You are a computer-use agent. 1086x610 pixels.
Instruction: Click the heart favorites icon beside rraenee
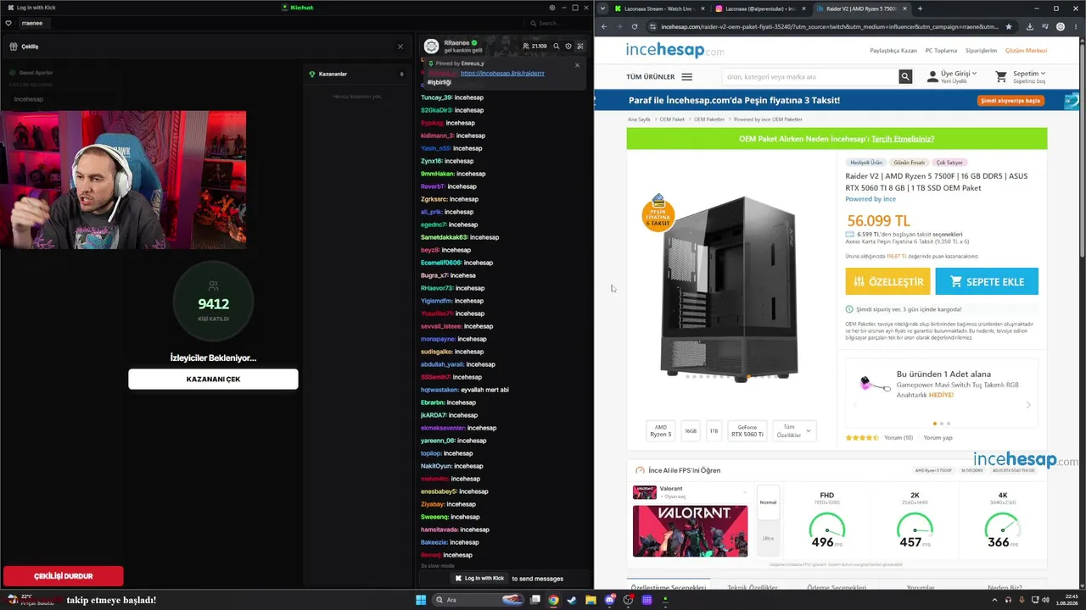pyautogui.click(x=8, y=23)
